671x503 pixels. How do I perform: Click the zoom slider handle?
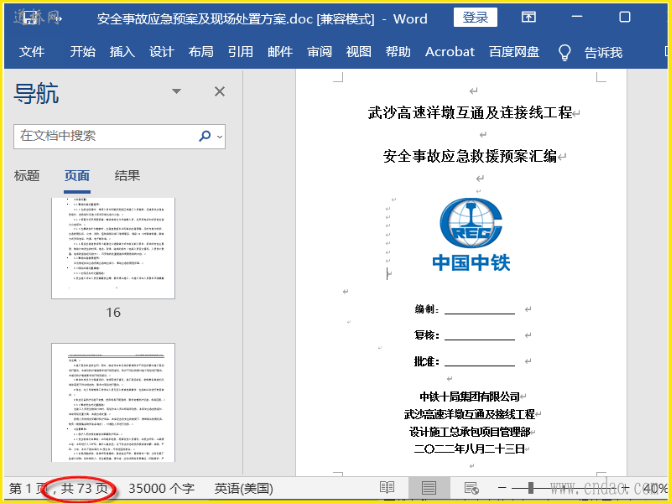point(531,488)
